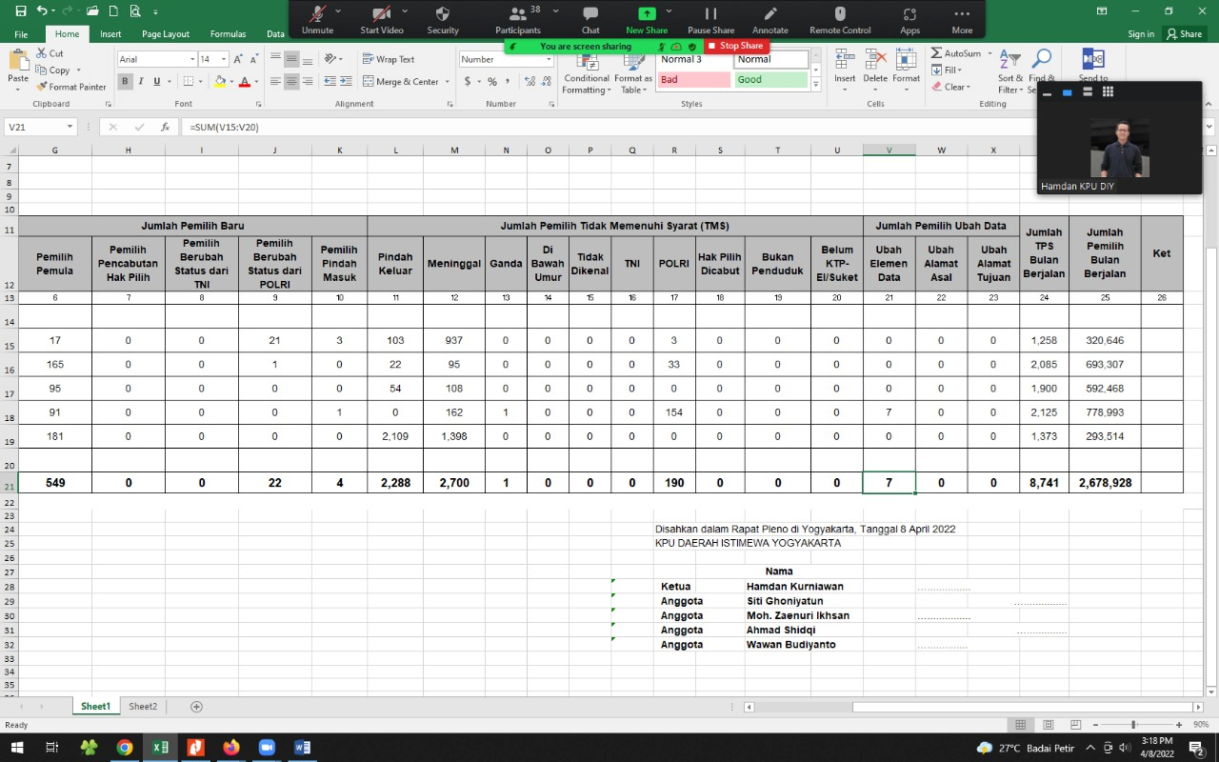1219x762 pixels.
Task: Expand the font size dropdown
Action: click(219, 59)
